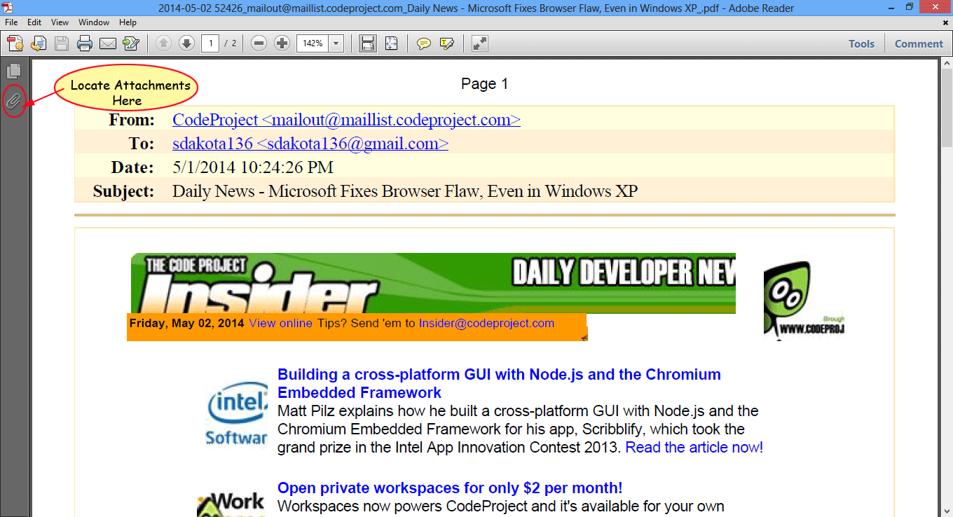Go to previous page up arrow
The height and width of the screenshot is (517, 953).
coord(163,43)
